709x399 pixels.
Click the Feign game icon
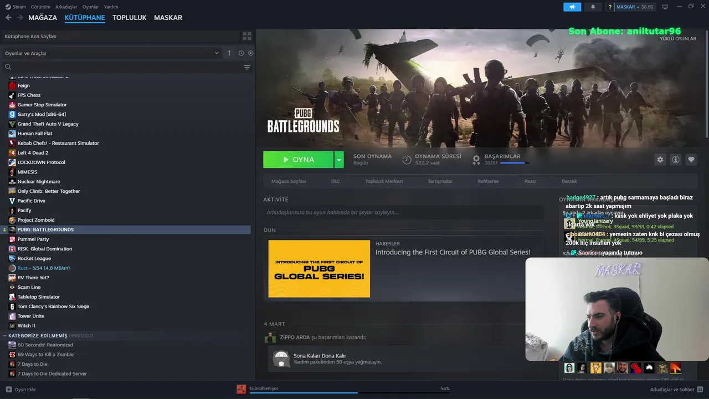[x=12, y=85]
